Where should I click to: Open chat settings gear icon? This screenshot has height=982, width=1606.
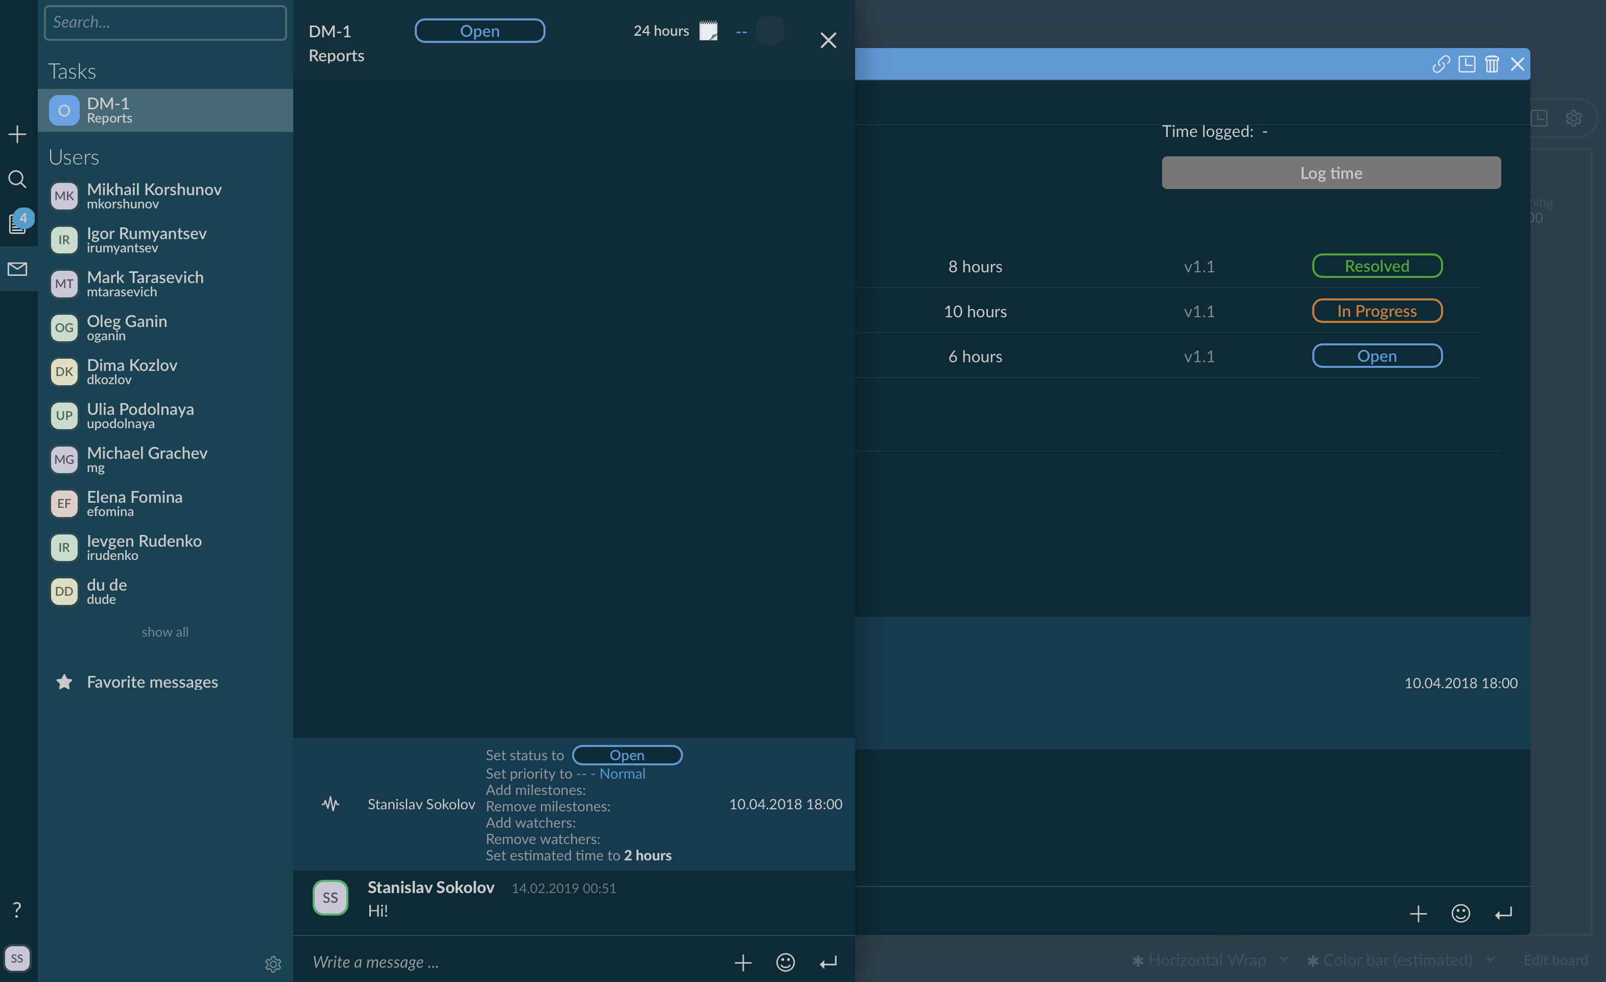pos(273,964)
